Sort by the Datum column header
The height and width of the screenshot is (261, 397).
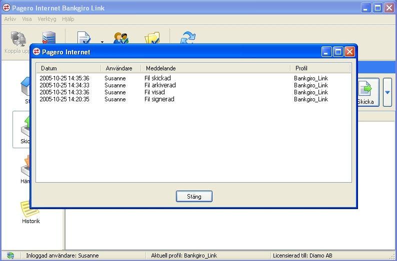[x=68, y=68]
